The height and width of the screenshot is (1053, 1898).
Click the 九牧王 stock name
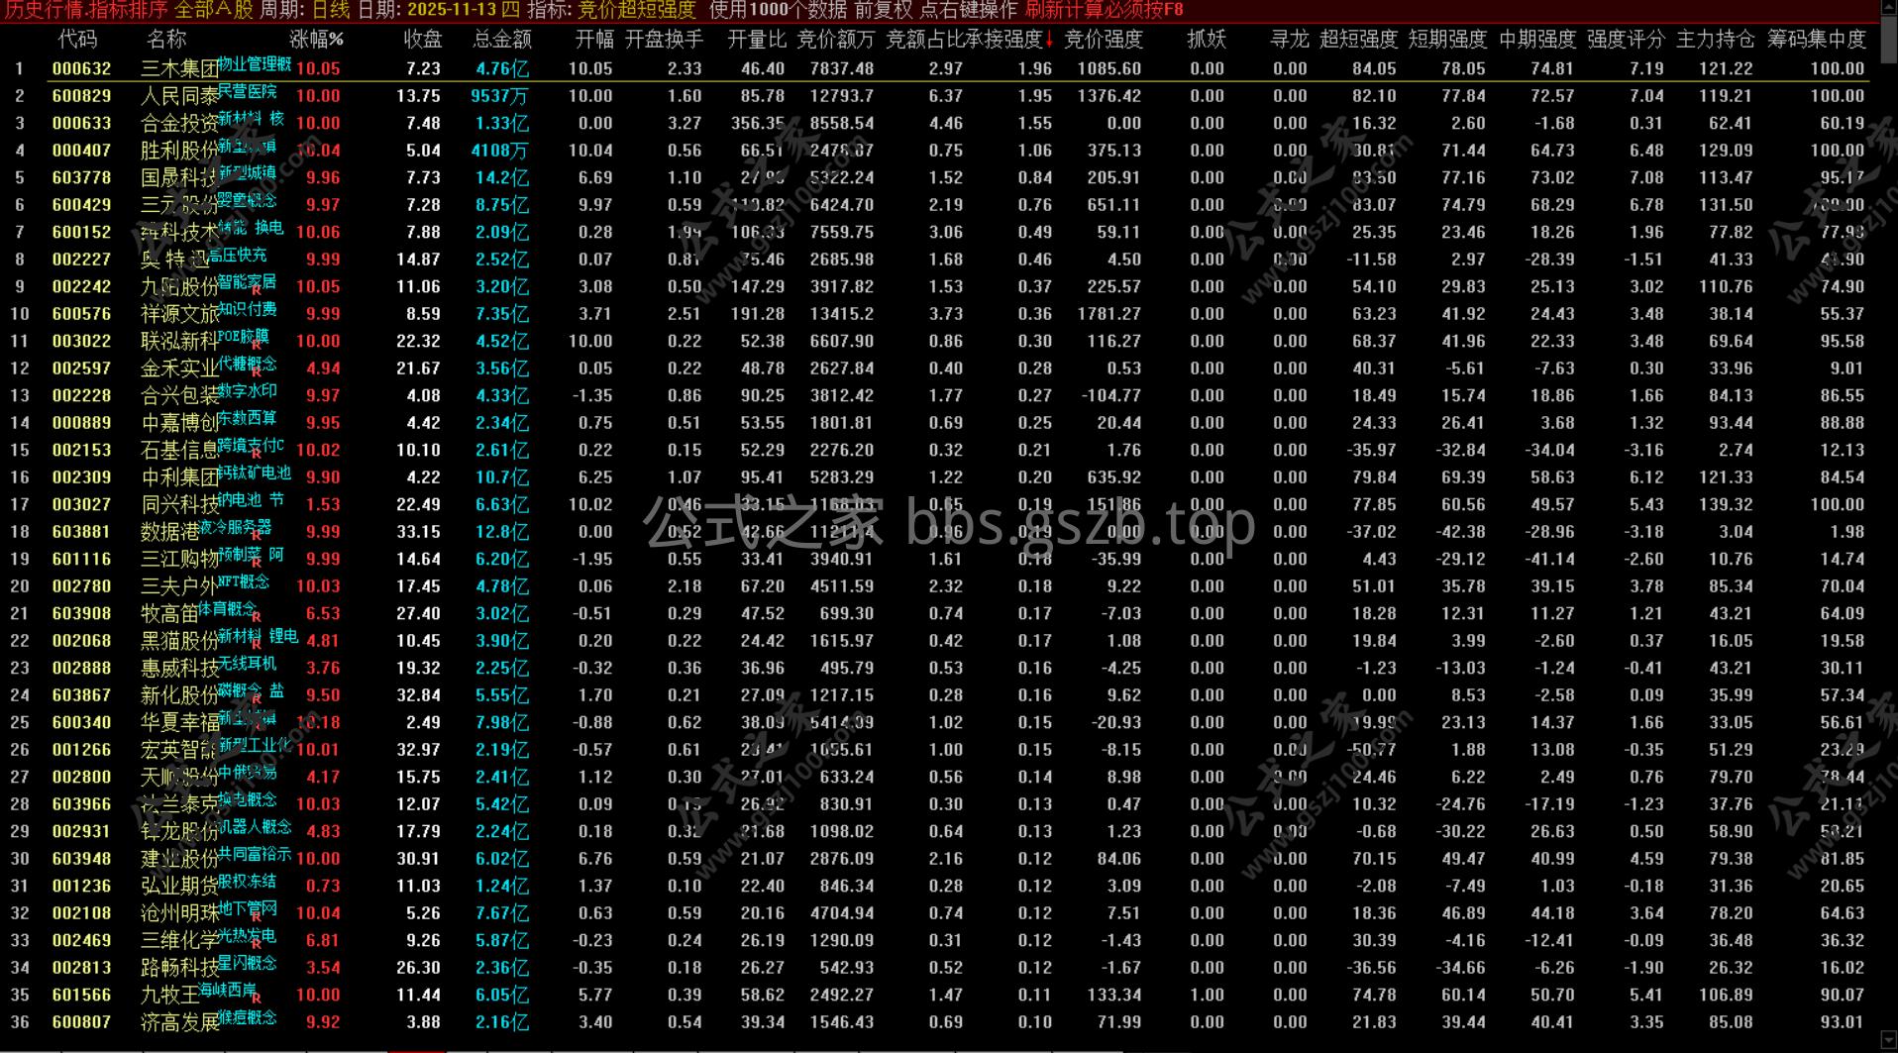pos(169,996)
